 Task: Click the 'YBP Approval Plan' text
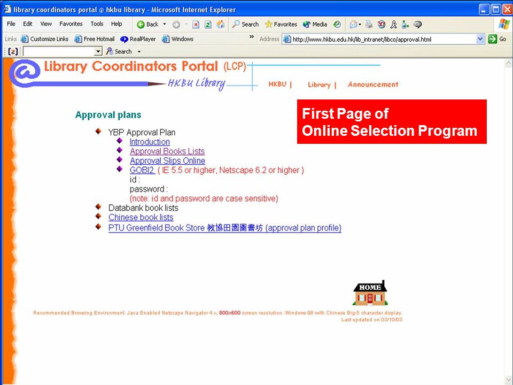(x=142, y=132)
